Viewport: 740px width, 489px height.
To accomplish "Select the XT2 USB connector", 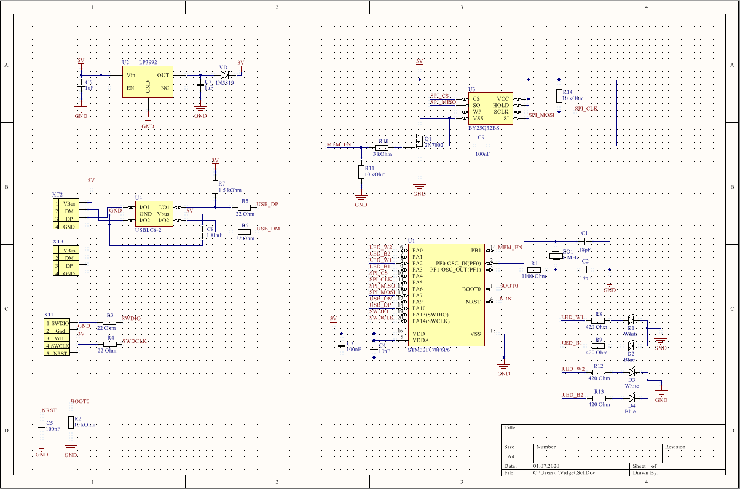I will pos(65,214).
